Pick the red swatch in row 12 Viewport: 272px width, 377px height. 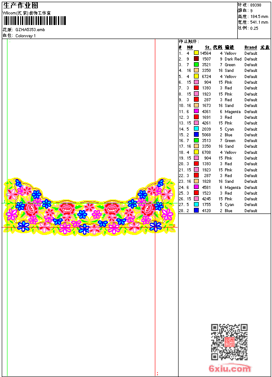tap(196, 117)
